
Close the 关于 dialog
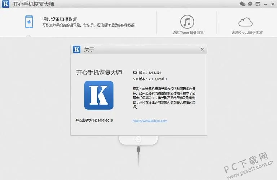[202, 49]
